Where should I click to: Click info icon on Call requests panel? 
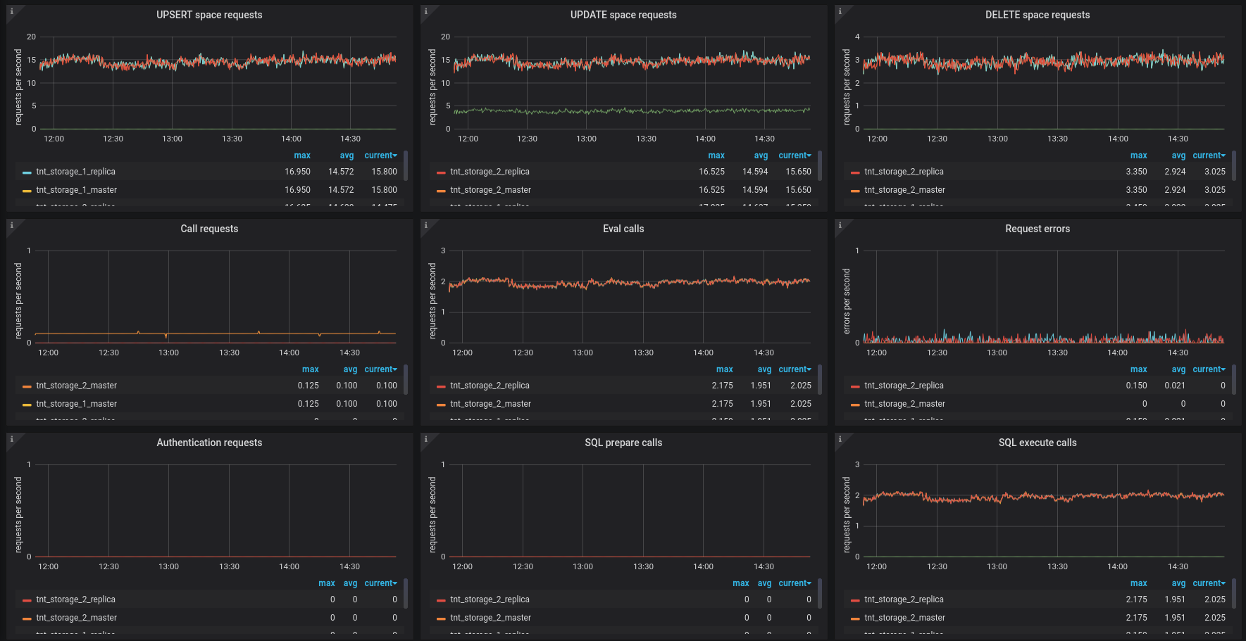11,225
